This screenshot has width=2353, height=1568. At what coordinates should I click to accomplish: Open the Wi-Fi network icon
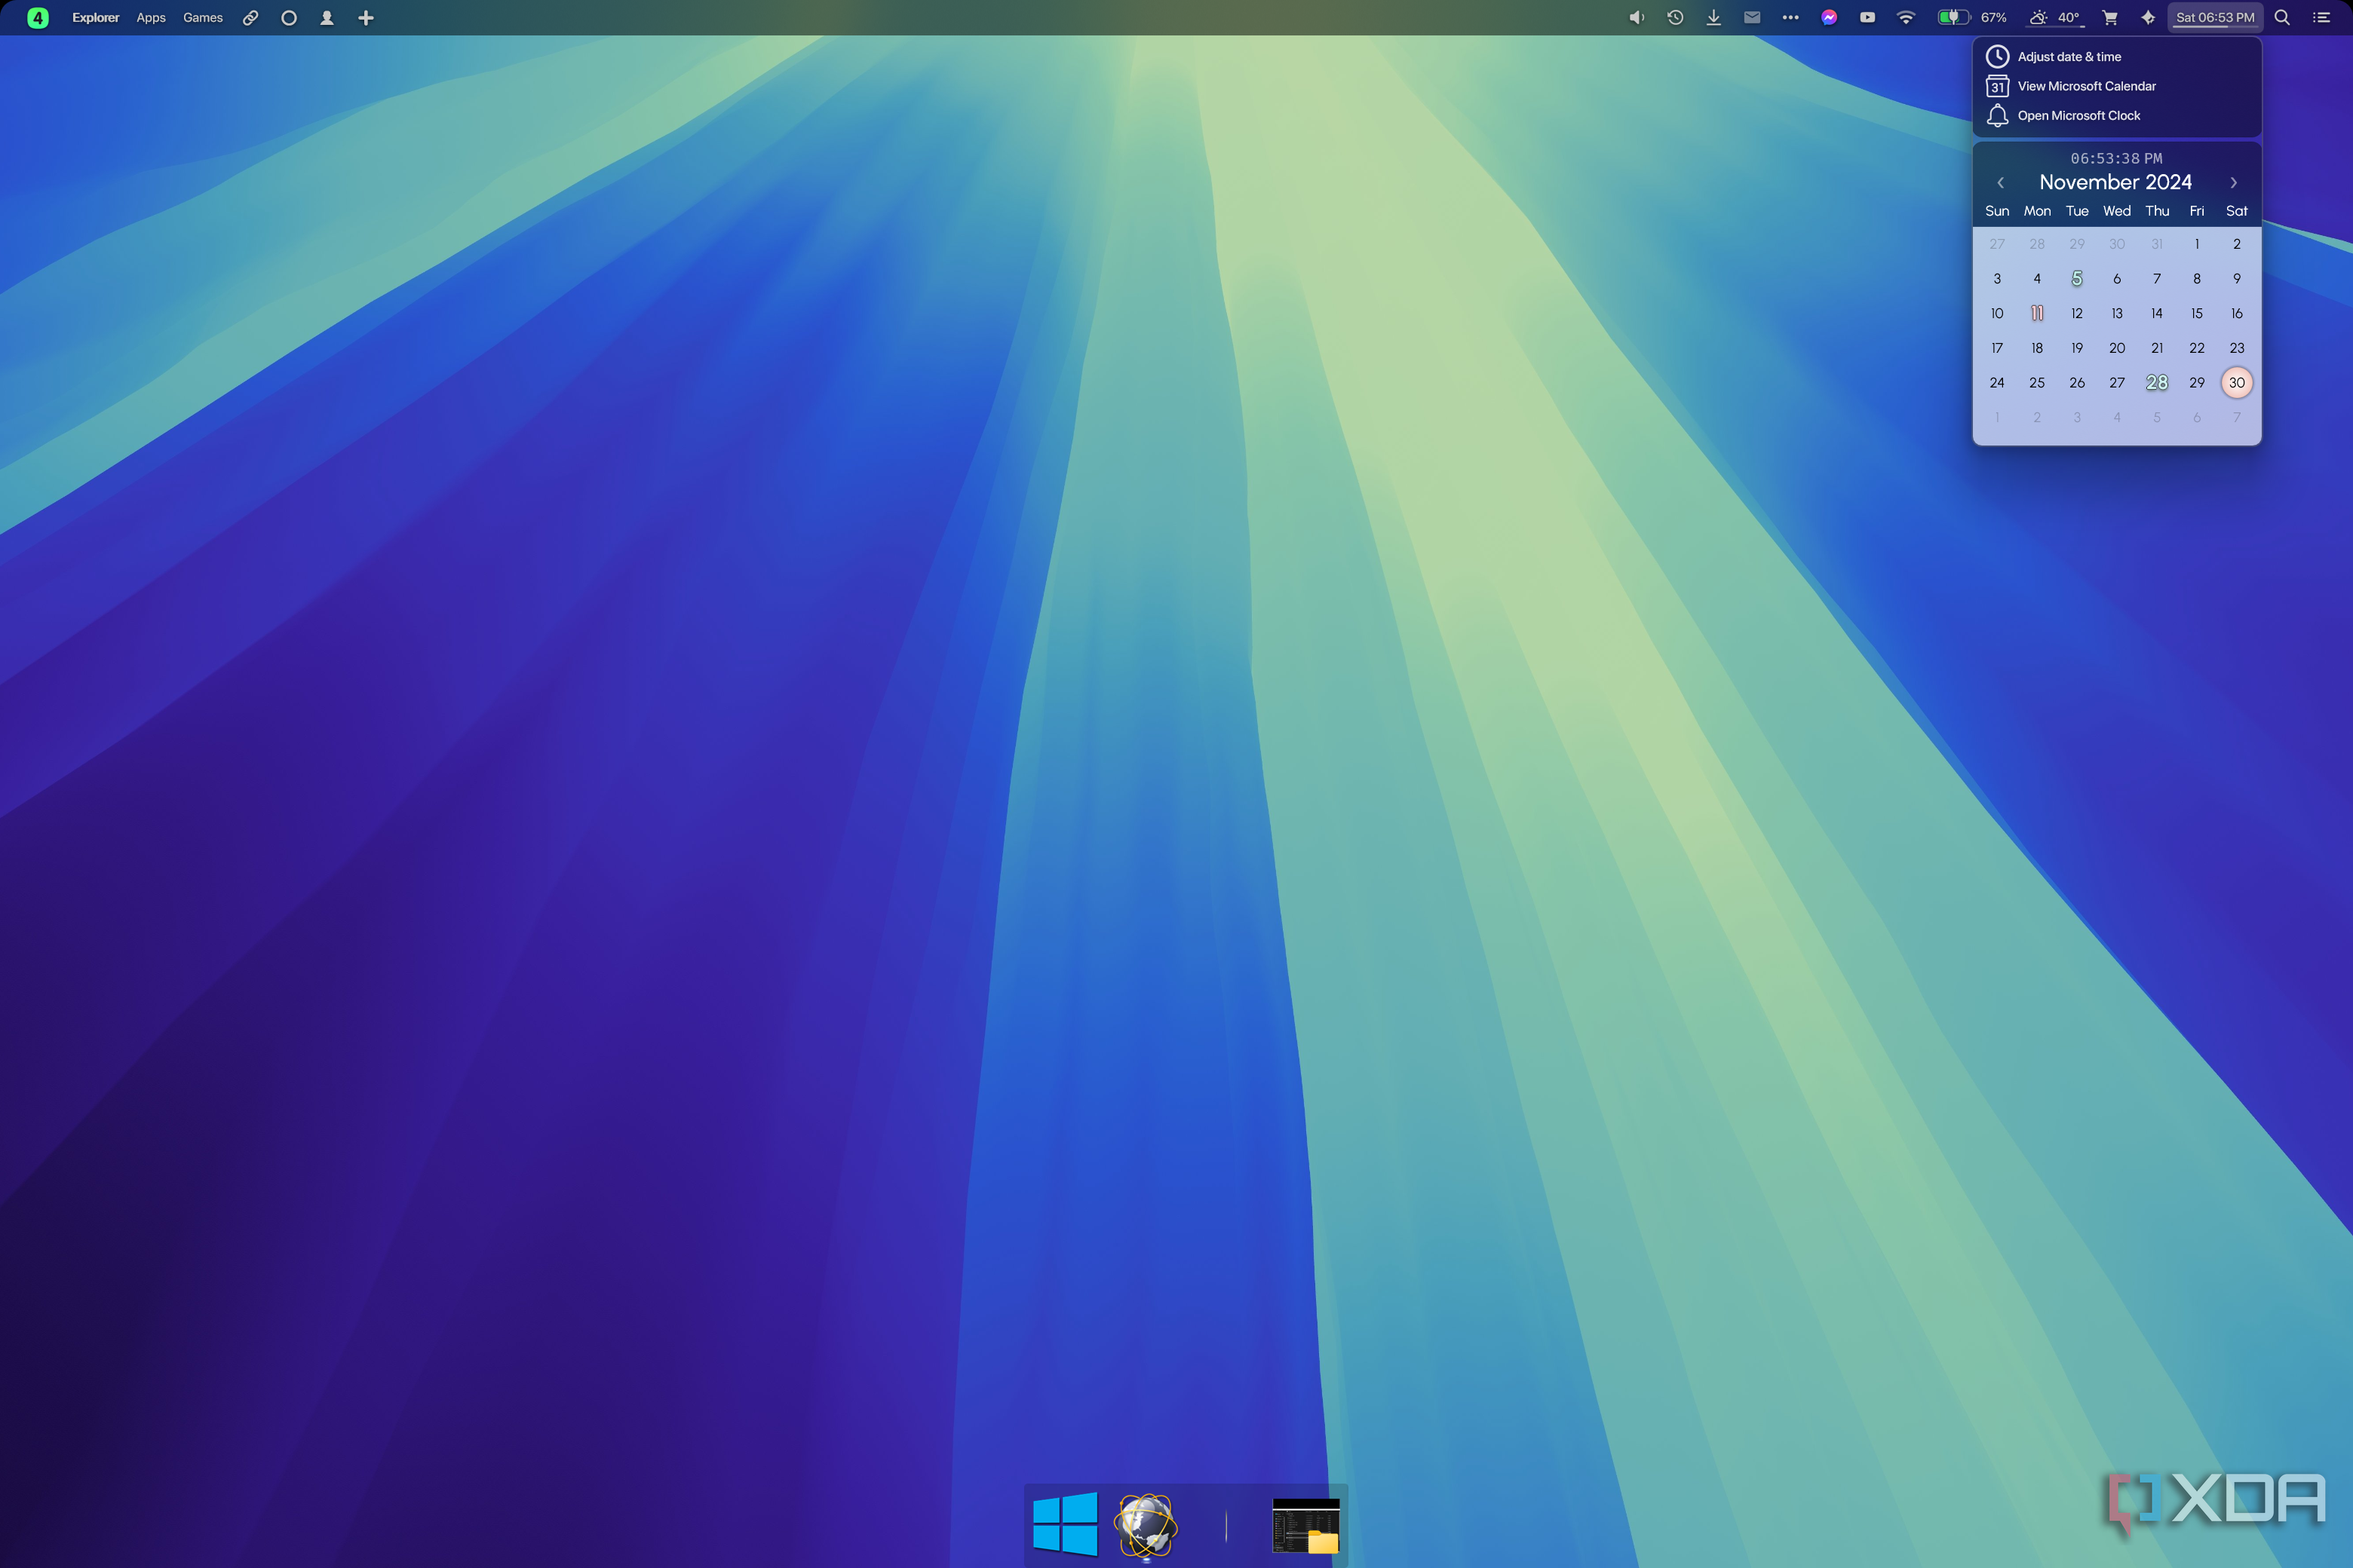tap(1906, 17)
